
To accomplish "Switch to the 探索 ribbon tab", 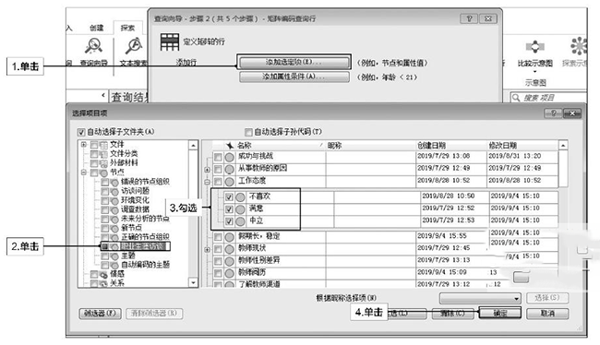I will coord(127,28).
